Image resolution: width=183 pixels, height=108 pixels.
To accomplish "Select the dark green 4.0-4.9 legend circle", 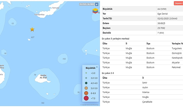I will click(86, 83).
